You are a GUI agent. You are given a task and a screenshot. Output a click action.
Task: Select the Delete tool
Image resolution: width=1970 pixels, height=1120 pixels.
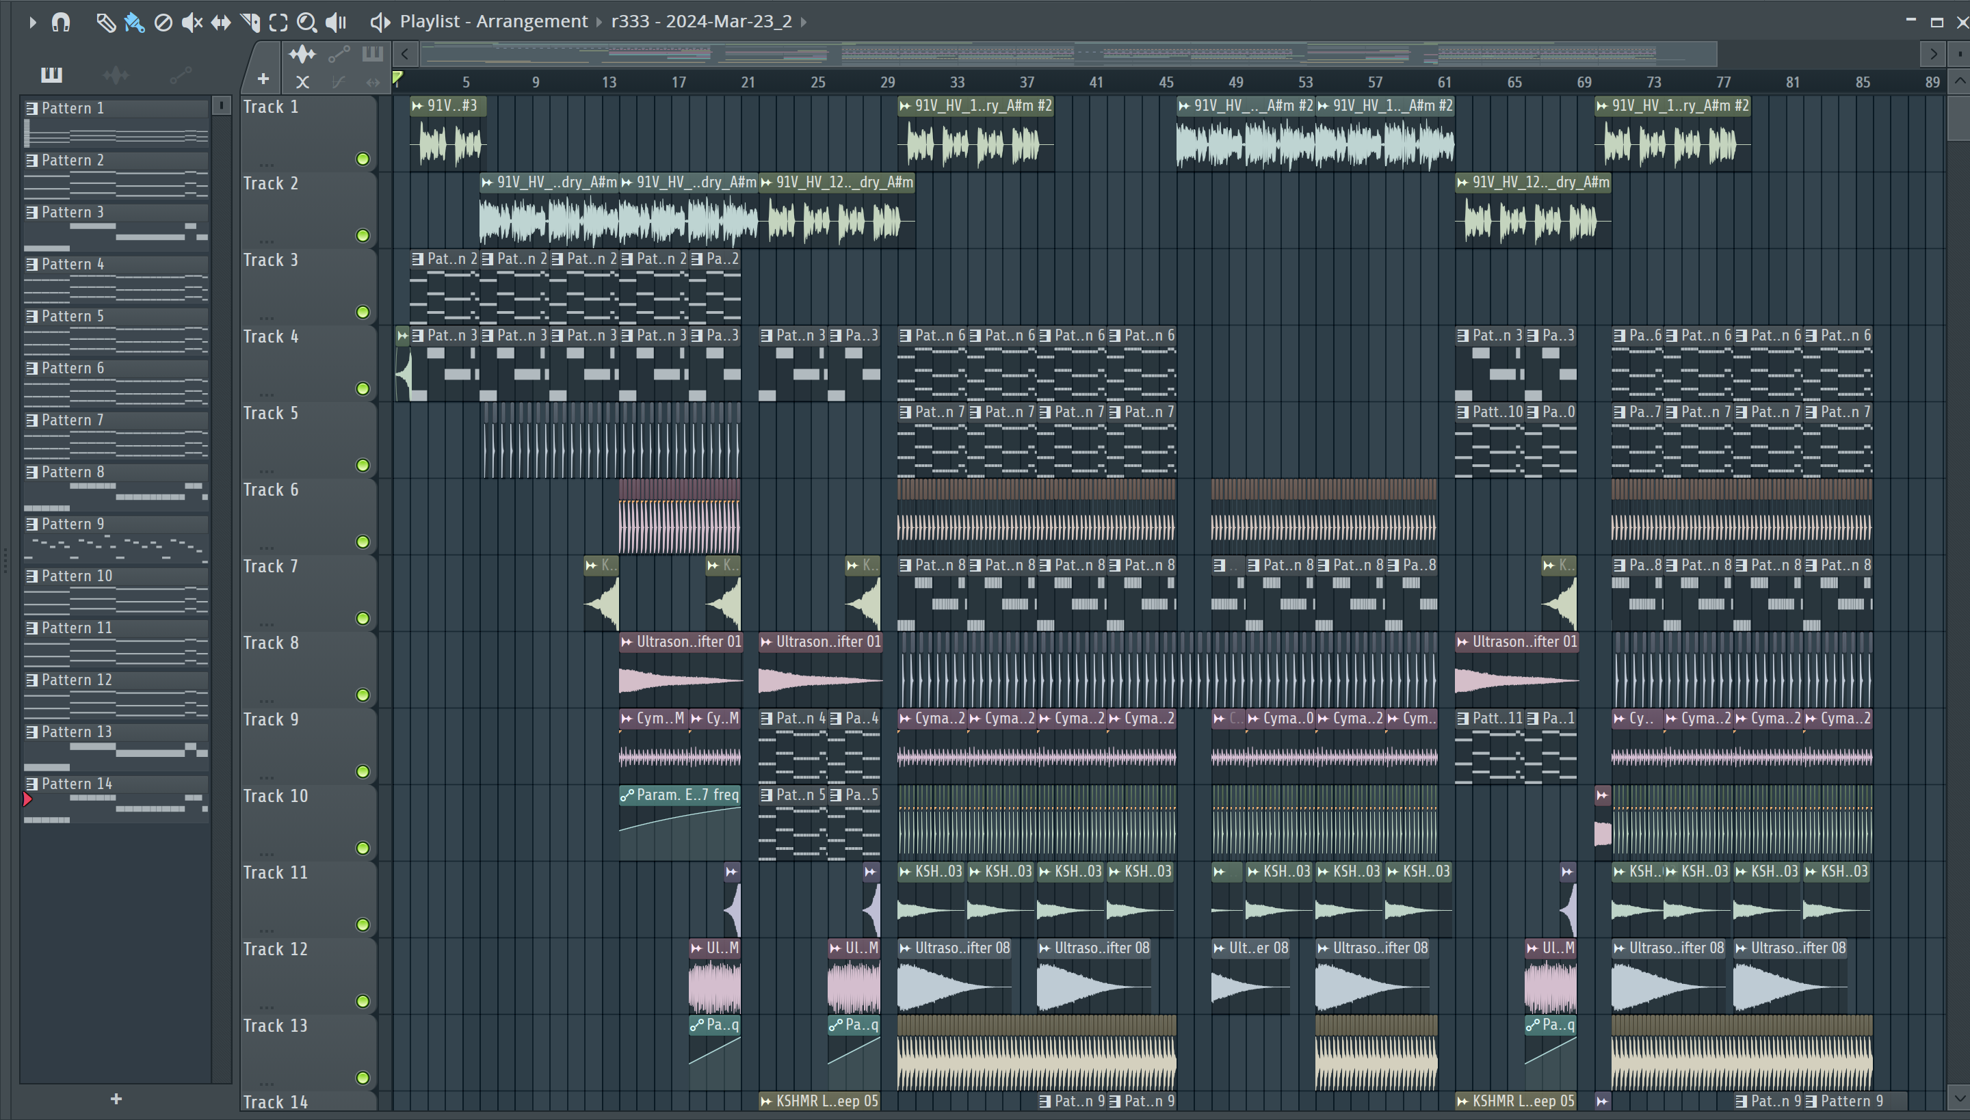point(163,23)
